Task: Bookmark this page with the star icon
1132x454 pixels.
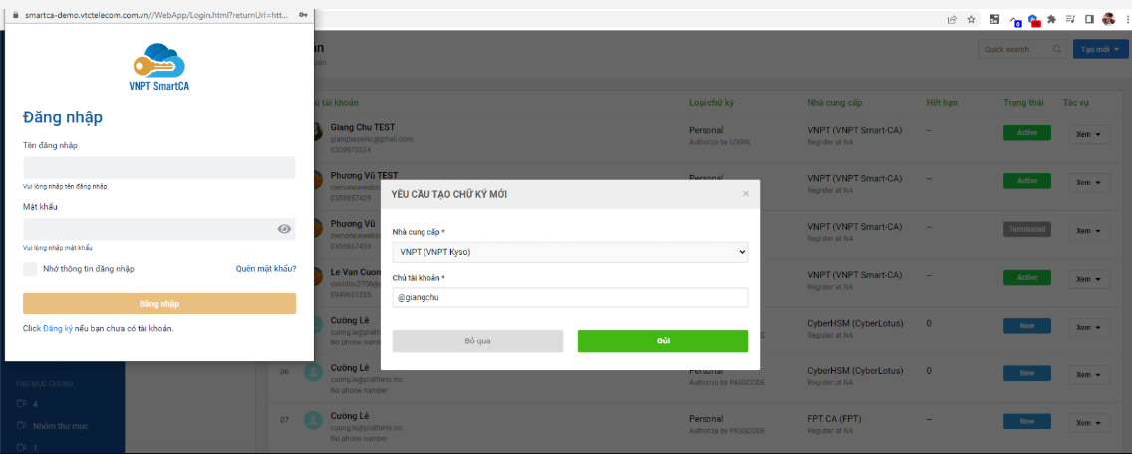Action: point(971,20)
